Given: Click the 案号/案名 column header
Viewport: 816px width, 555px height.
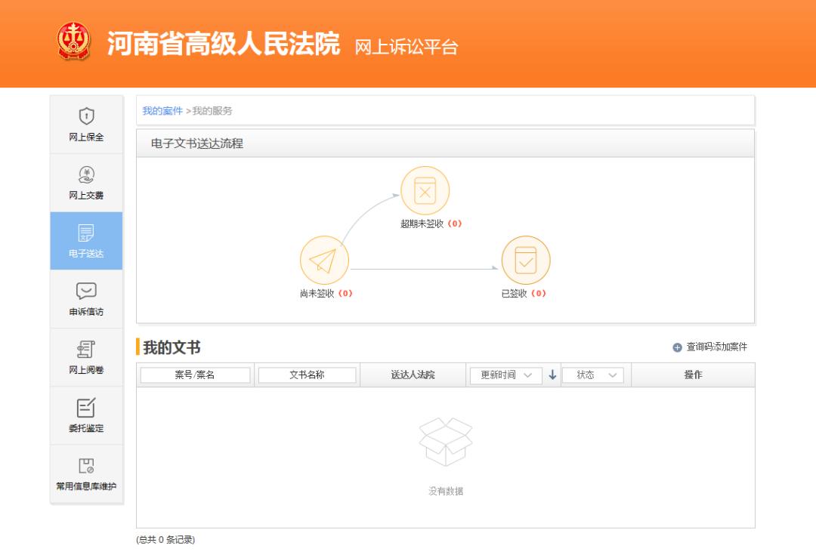Looking at the screenshot, I should pyautogui.click(x=193, y=375).
